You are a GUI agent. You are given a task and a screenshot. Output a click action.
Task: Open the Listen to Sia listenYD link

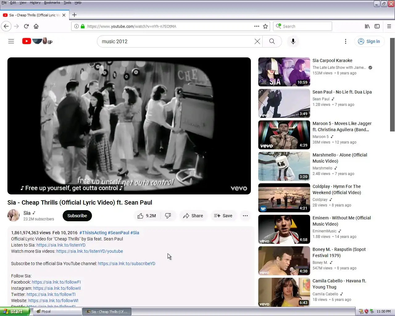pos(61,245)
